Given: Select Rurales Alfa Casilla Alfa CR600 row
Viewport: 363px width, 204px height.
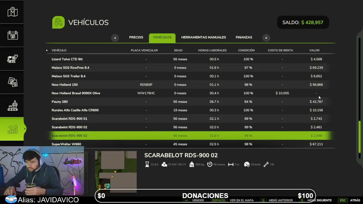Looking at the screenshot, I should click(x=190, y=110).
